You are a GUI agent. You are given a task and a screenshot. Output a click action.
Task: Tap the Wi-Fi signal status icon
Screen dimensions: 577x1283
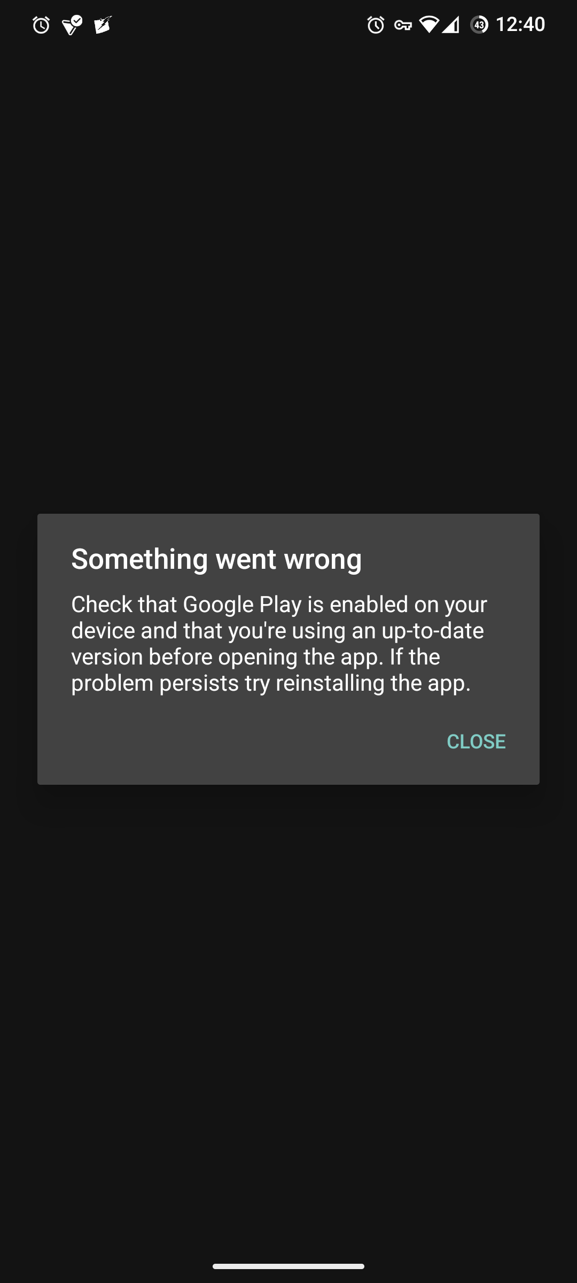click(428, 25)
